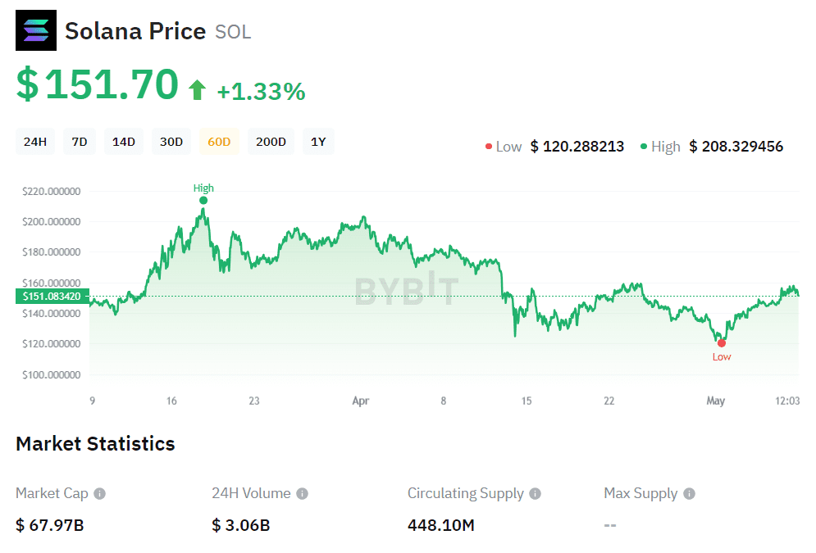Switch chart to 7D range
The height and width of the screenshot is (553, 816).
point(80,142)
